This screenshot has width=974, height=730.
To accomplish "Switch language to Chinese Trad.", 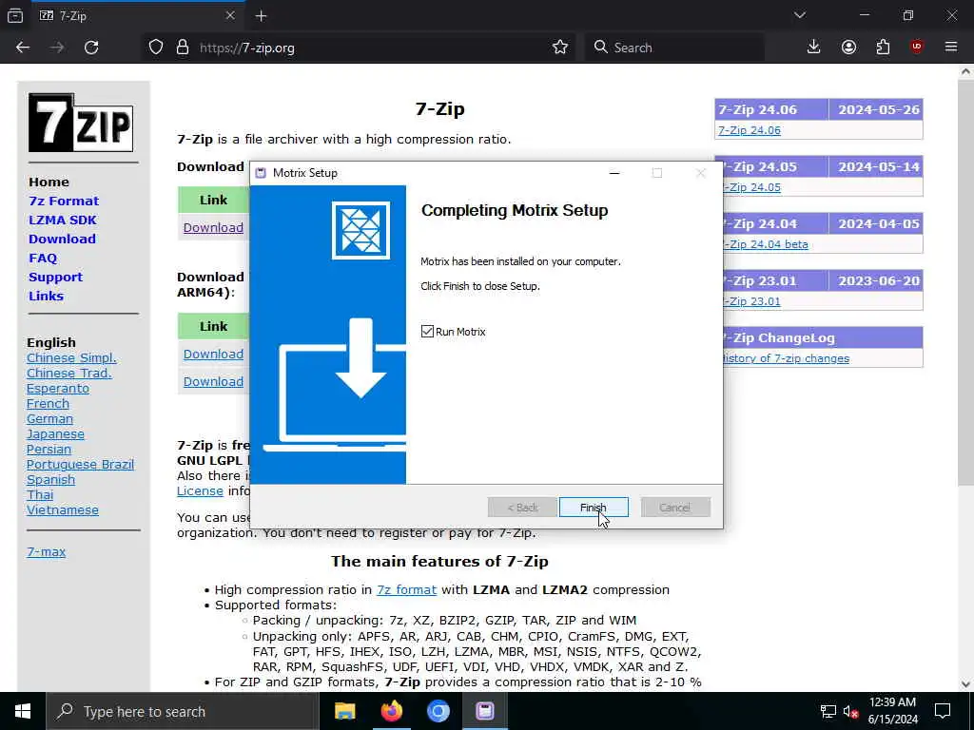I will tap(68, 373).
